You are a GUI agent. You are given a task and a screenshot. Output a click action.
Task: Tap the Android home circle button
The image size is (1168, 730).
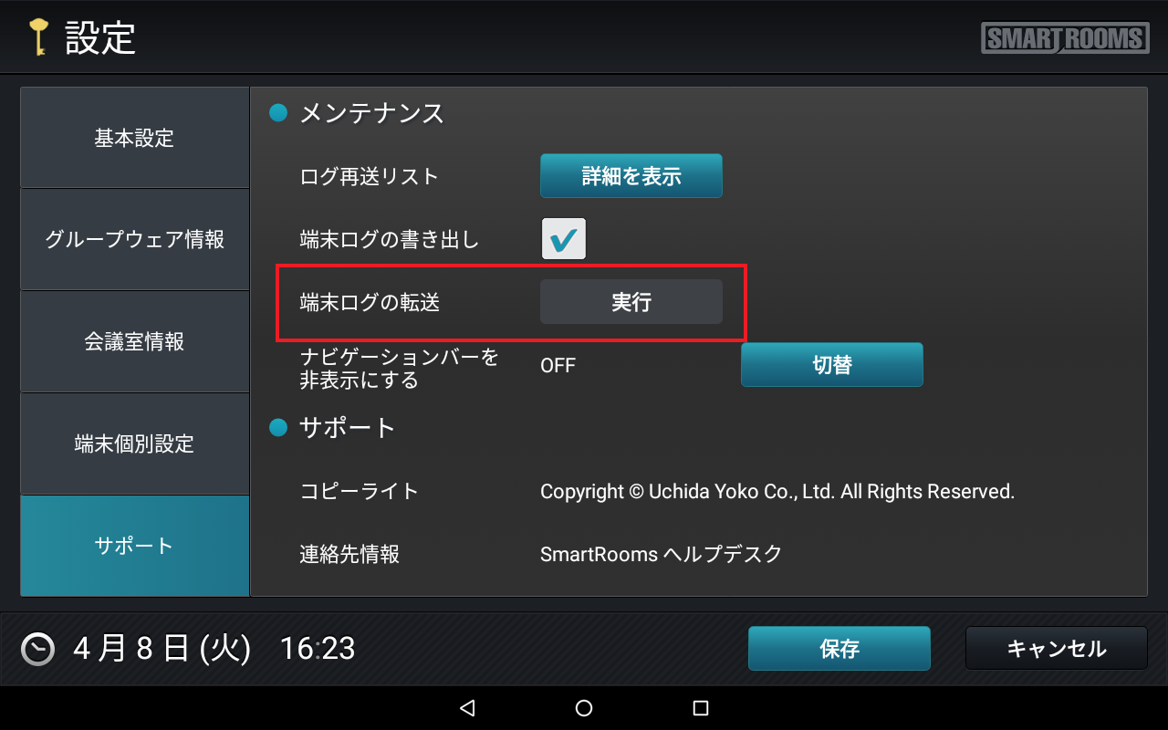[x=584, y=708]
